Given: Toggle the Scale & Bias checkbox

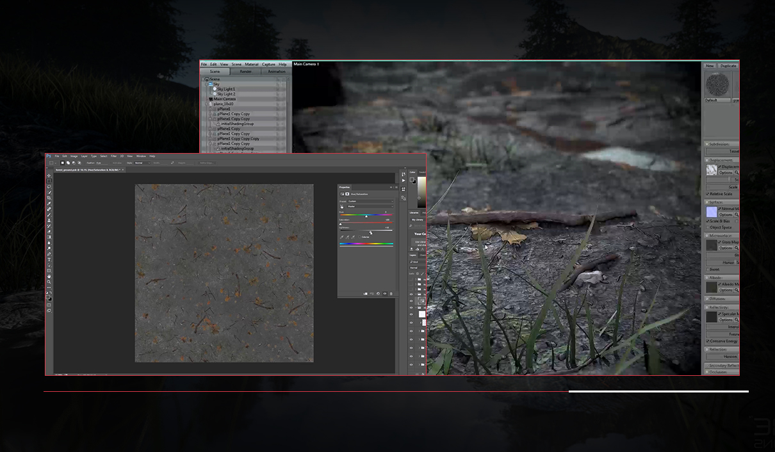Looking at the screenshot, I should [x=708, y=221].
